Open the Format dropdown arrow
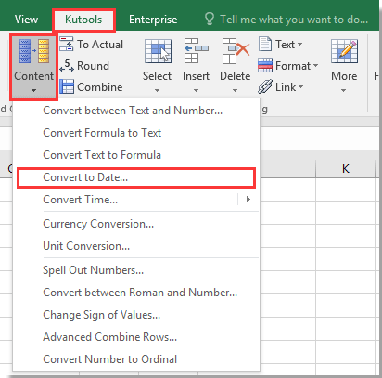382x378 pixels. click(315, 66)
